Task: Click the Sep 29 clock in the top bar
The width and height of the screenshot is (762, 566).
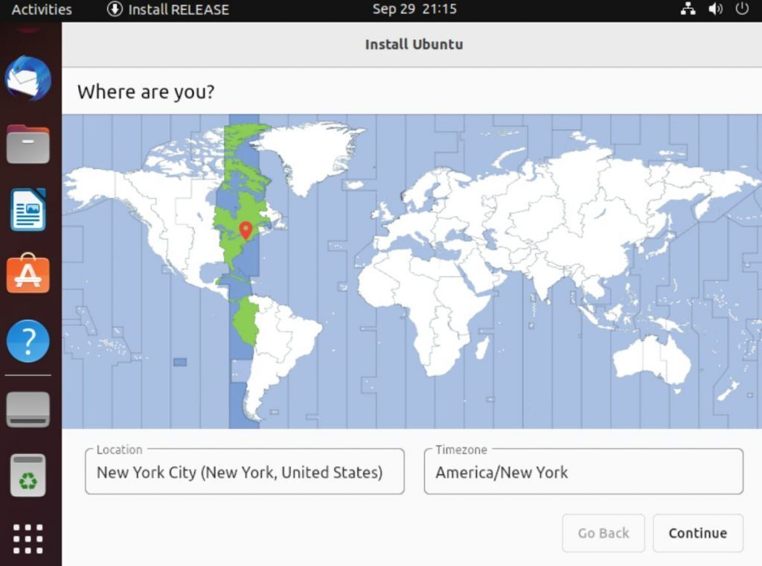Action: 414,10
